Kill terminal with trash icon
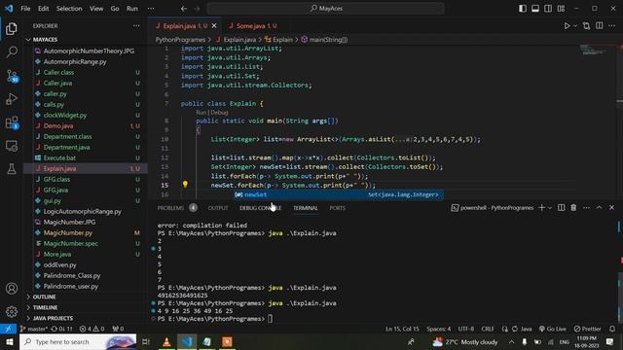 pos(573,207)
